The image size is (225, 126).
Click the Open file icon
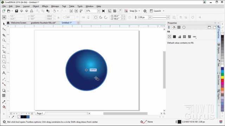coord(9,11)
